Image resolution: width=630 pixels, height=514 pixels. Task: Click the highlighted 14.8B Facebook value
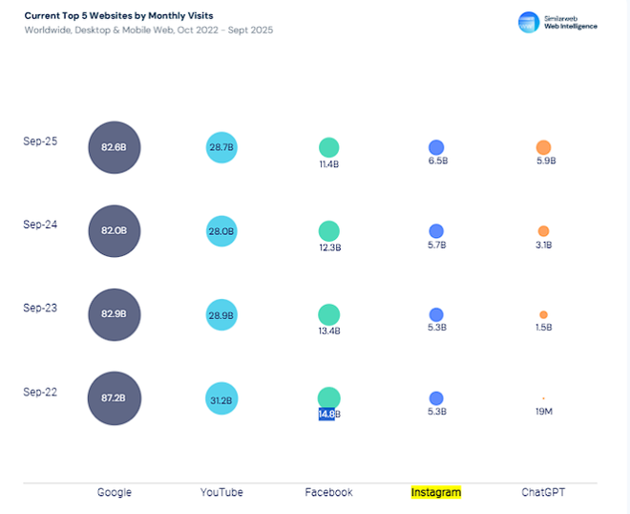tap(326, 414)
